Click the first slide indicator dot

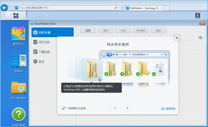pyautogui.click(x=115, y=108)
